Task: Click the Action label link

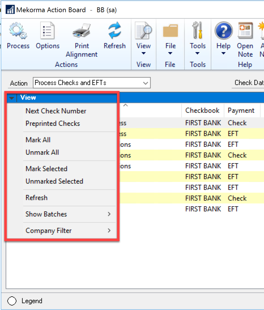Action: (x=19, y=83)
